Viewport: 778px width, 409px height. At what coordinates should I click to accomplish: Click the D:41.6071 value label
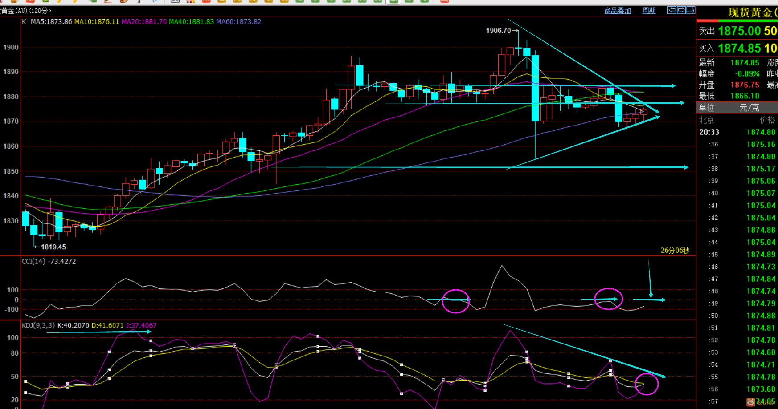(x=107, y=325)
